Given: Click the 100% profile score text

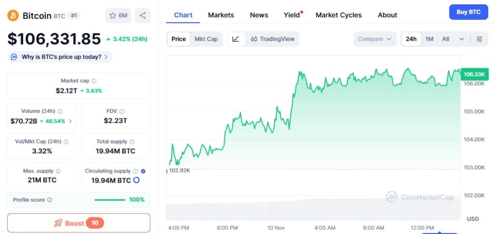Looking at the screenshot, I should (137, 200).
